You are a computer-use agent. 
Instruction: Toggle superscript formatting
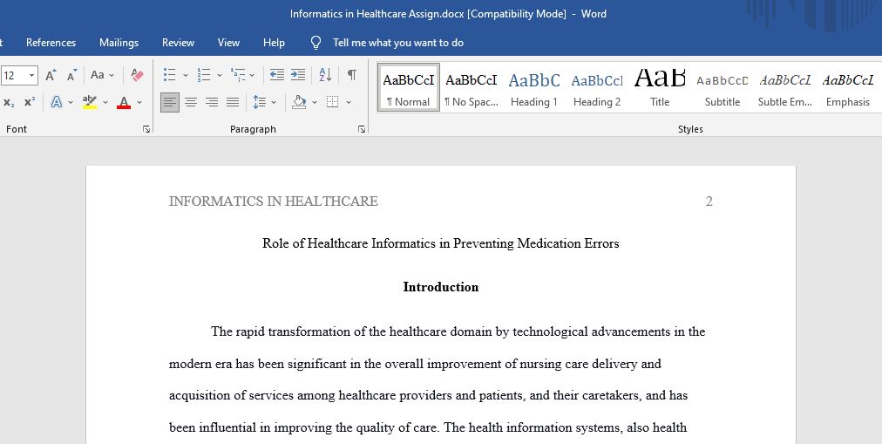(x=30, y=102)
